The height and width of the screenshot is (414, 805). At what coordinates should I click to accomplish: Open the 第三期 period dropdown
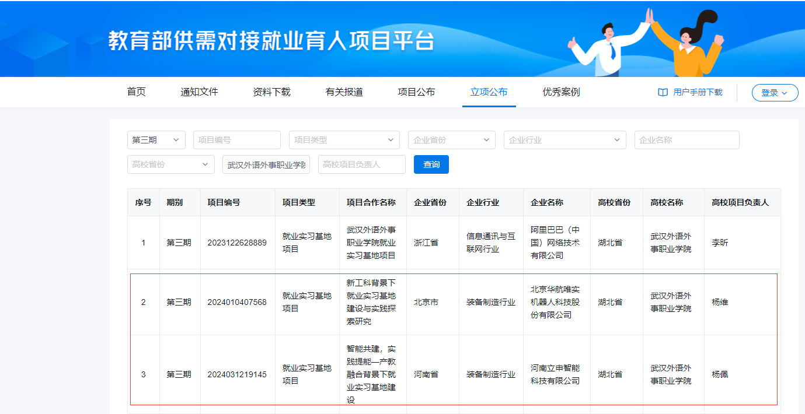[156, 140]
